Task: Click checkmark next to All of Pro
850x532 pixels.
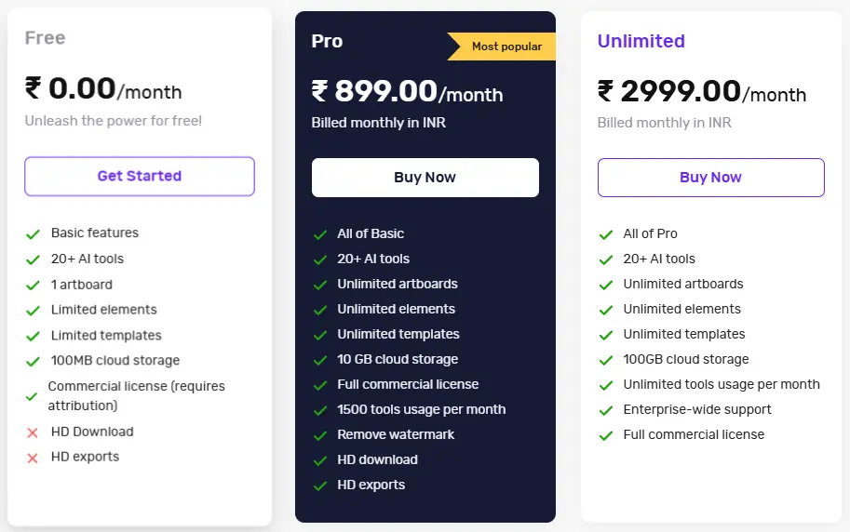Action: 606,234
